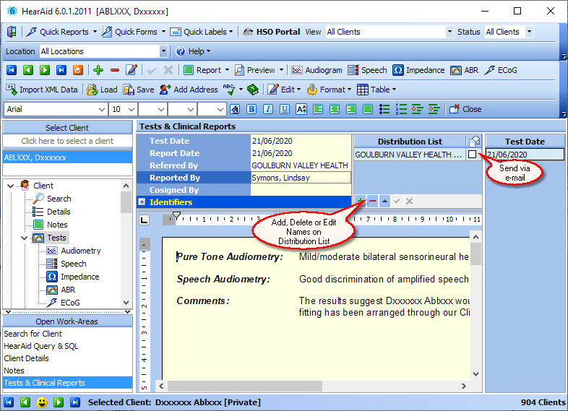This screenshot has width=568, height=411.
Task: Open Impedance from the toolbar
Action: [418, 70]
